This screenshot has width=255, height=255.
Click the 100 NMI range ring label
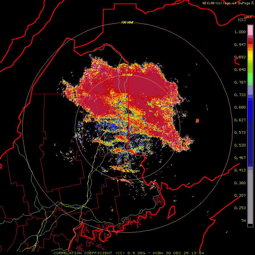[x=127, y=22]
